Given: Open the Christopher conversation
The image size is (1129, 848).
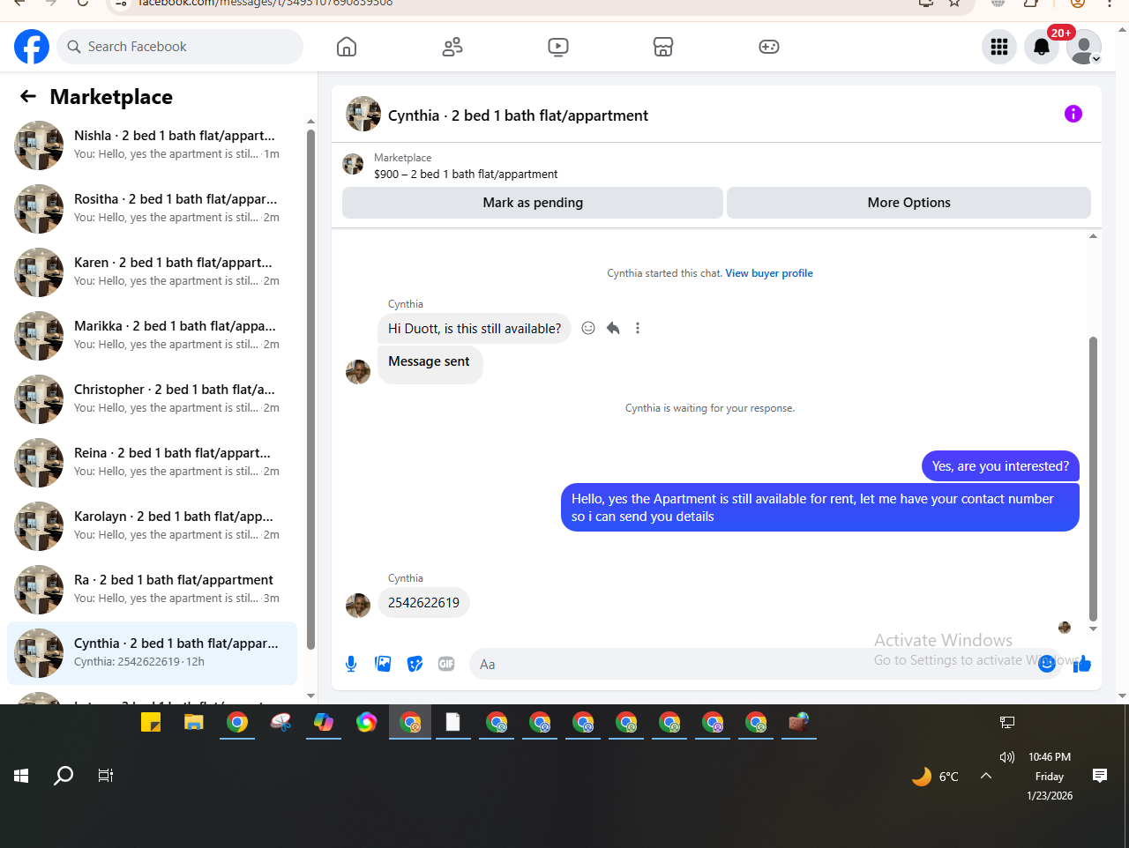Looking at the screenshot, I should (x=152, y=399).
